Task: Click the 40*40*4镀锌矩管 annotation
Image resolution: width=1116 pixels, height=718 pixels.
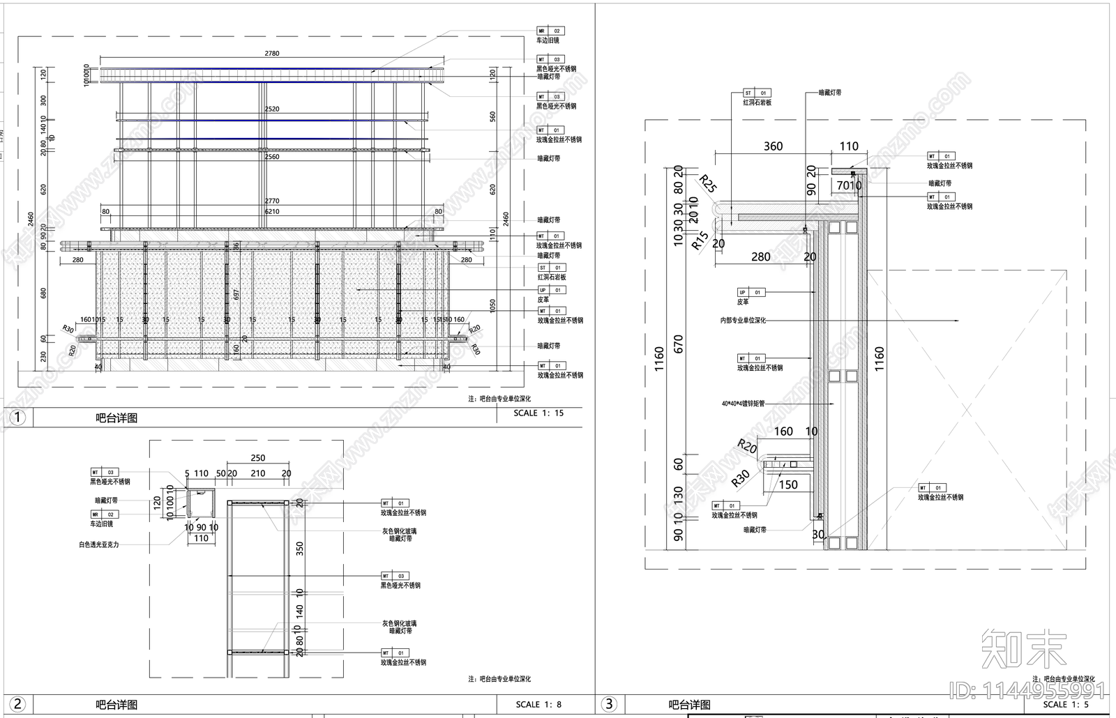Action: click(x=744, y=404)
